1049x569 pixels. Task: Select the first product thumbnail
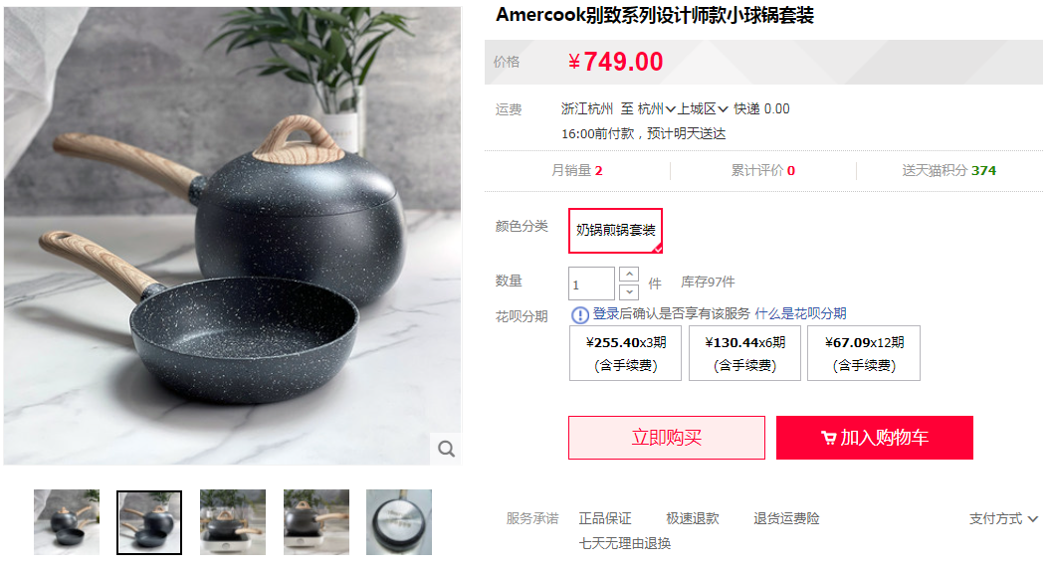pos(67,522)
